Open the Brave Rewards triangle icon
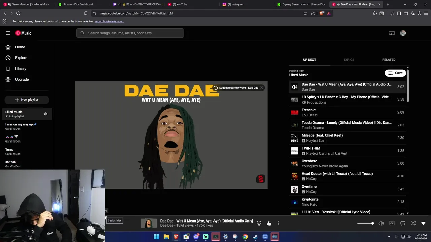The image size is (431, 242). 329,13
